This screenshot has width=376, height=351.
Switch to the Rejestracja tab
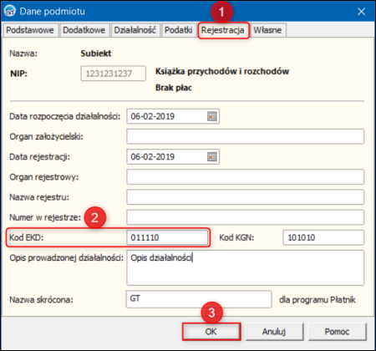(223, 30)
